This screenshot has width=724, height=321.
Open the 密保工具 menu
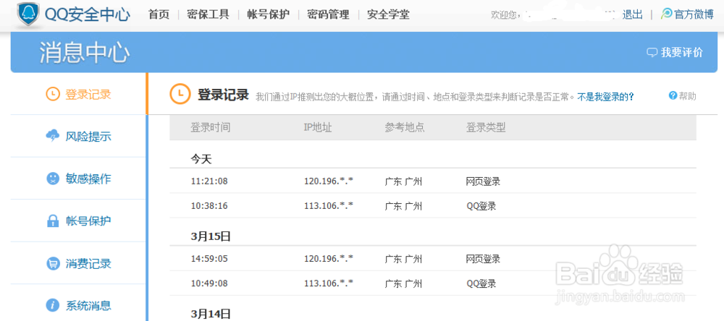pyautogui.click(x=209, y=14)
